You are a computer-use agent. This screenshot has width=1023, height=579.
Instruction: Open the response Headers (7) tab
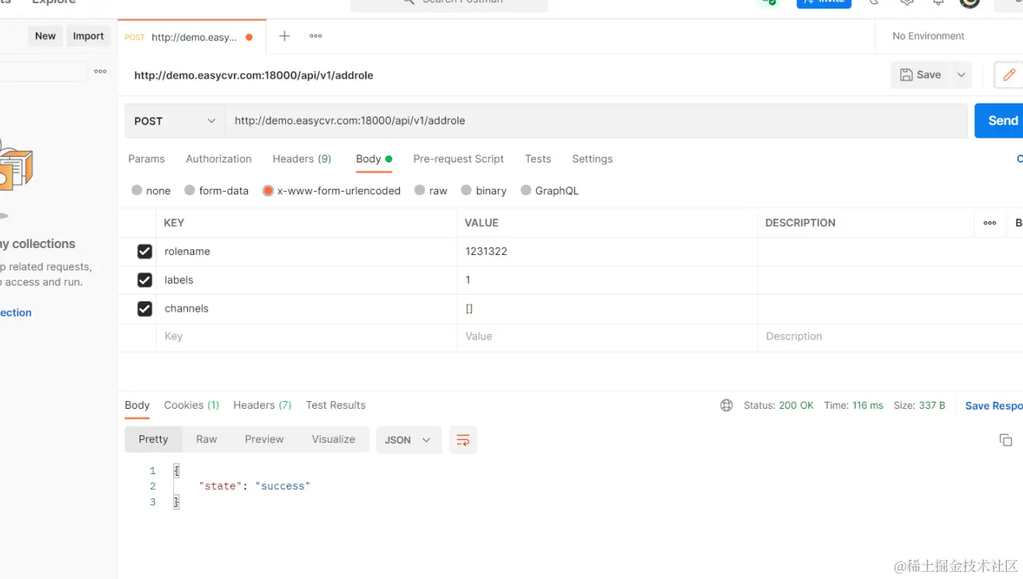pyautogui.click(x=262, y=405)
